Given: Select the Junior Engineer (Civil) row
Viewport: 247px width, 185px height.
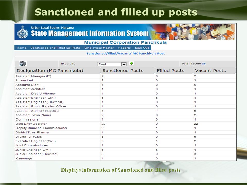Looking at the screenshot, I should (x=126, y=150).
